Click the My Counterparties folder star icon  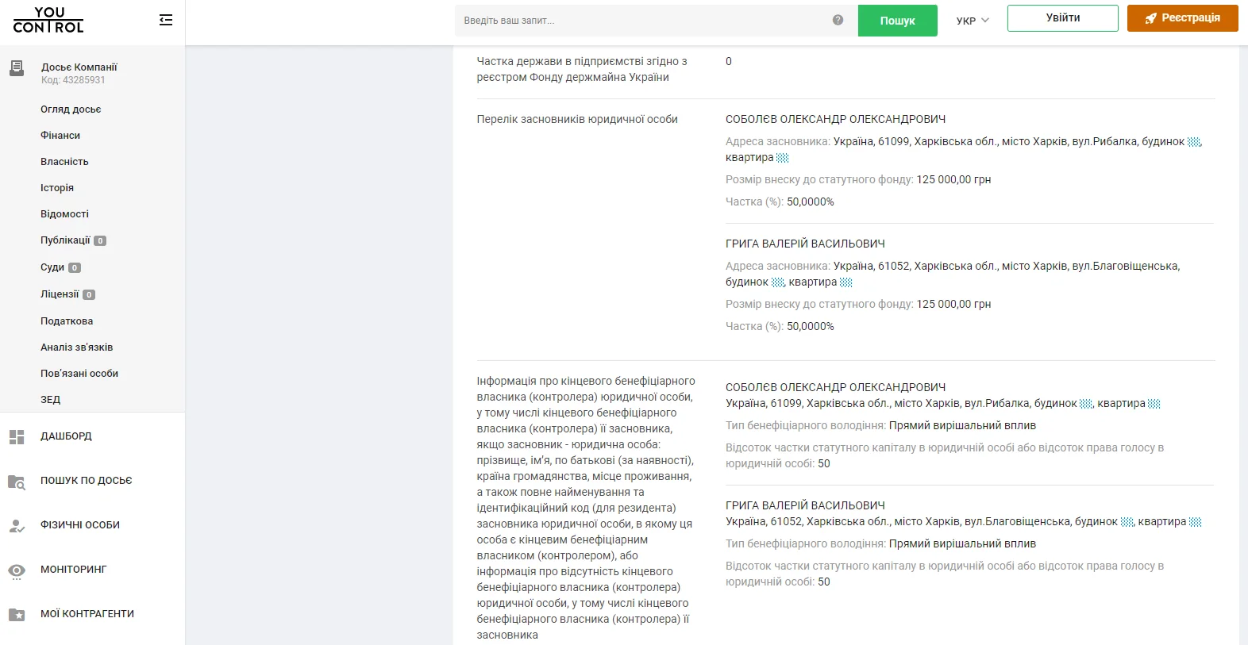pyautogui.click(x=17, y=614)
